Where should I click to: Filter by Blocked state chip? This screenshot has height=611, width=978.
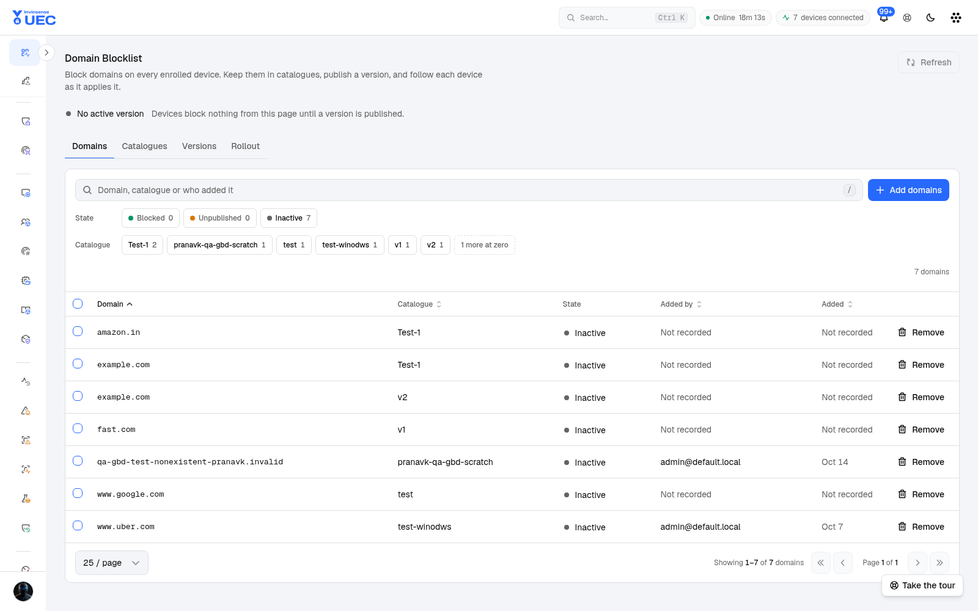point(150,218)
